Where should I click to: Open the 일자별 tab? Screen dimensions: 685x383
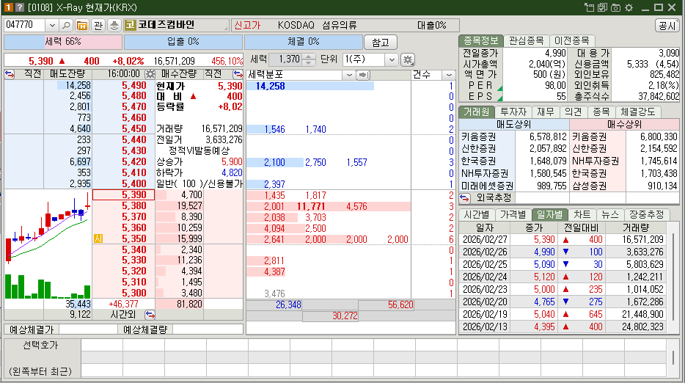tap(549, 215)
